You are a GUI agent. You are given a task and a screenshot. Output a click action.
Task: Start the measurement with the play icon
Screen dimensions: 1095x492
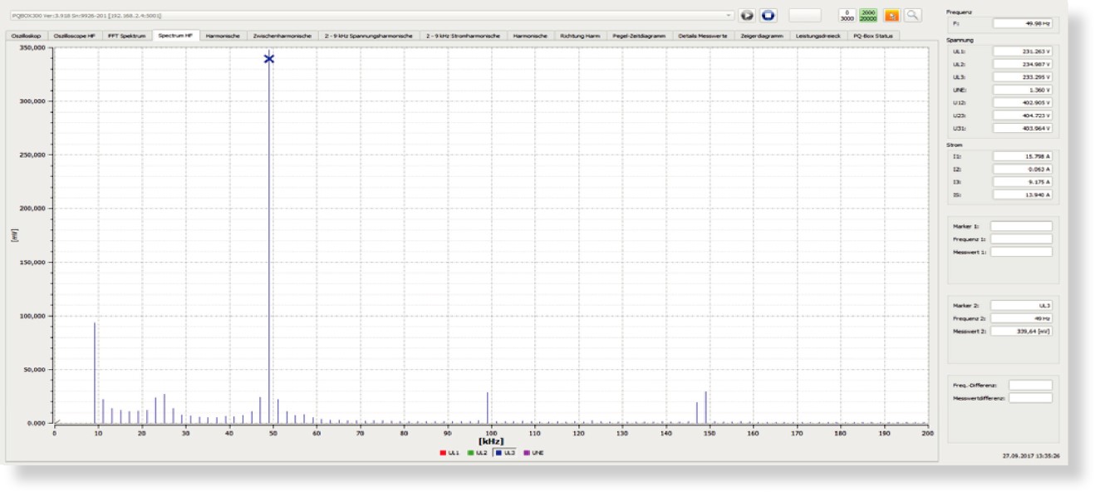pyautogui.click(x=747, y=15)
